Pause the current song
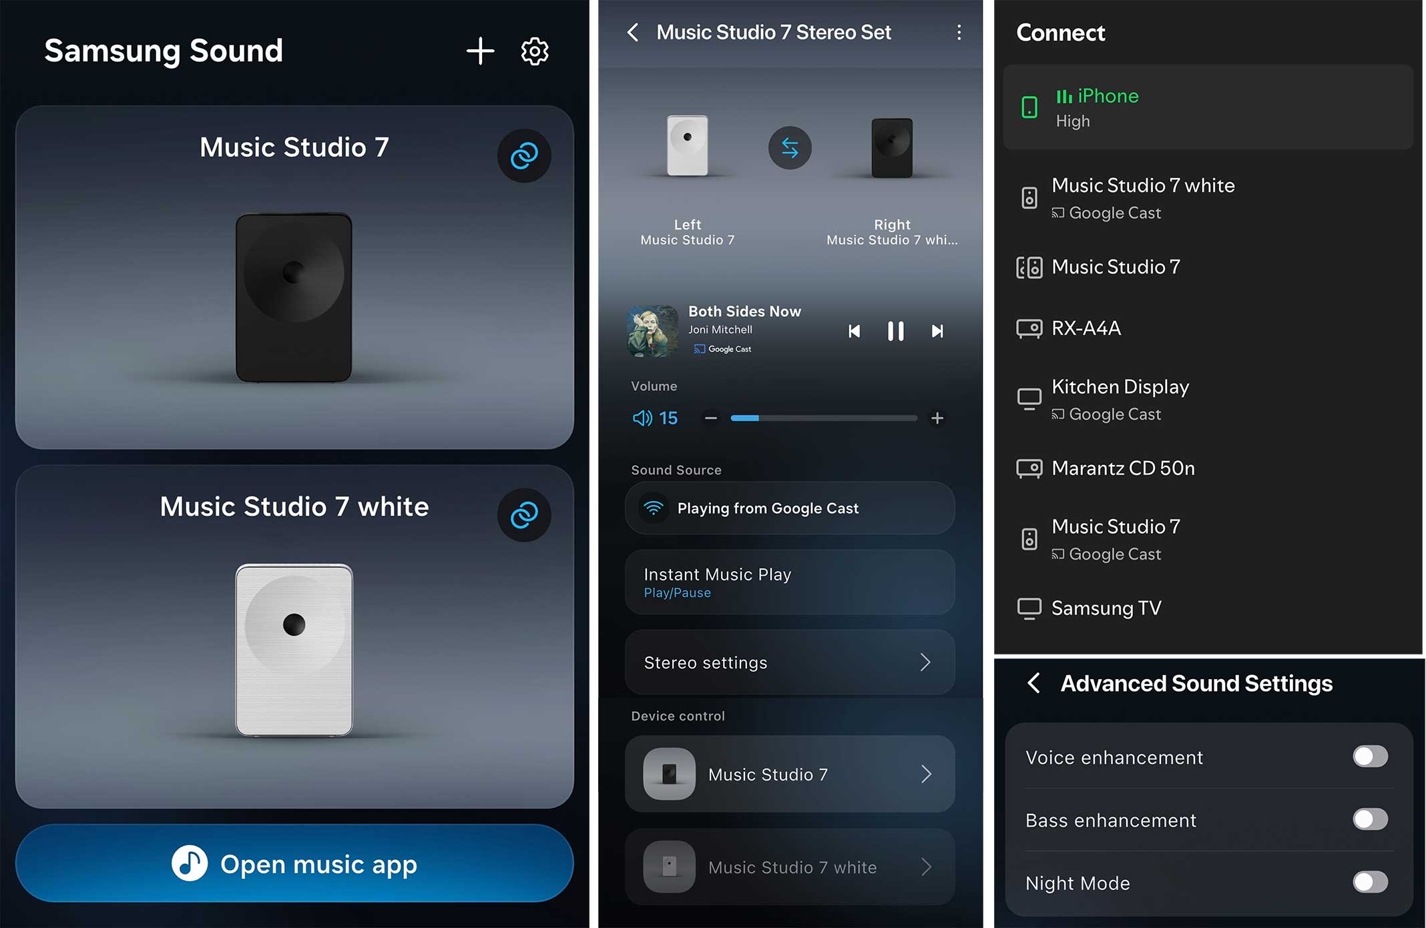 896,332
